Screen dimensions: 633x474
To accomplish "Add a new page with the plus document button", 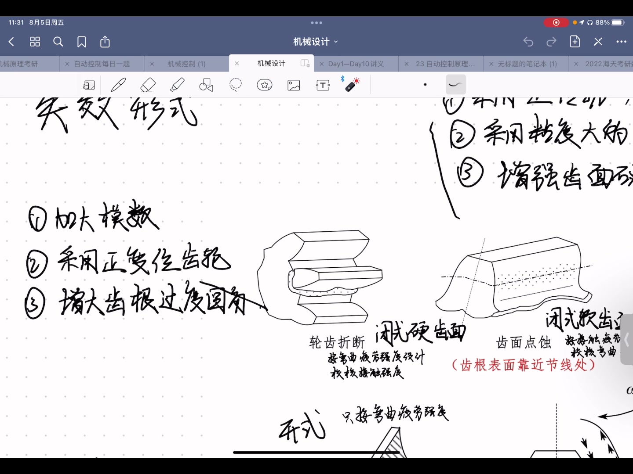I will 575,42.
